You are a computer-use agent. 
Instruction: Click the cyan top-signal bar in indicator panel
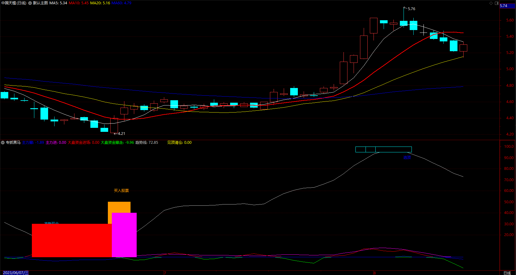pyautogui.click(x=383, y=150)
